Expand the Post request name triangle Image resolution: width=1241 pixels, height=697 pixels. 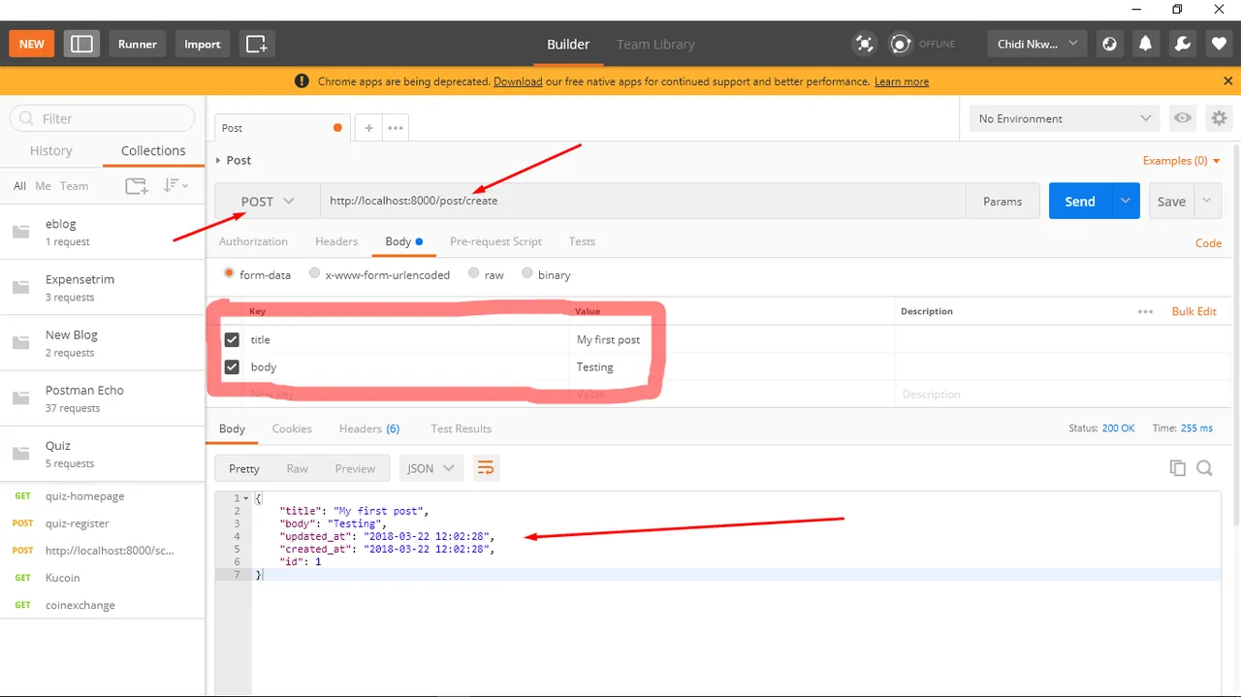218,161
